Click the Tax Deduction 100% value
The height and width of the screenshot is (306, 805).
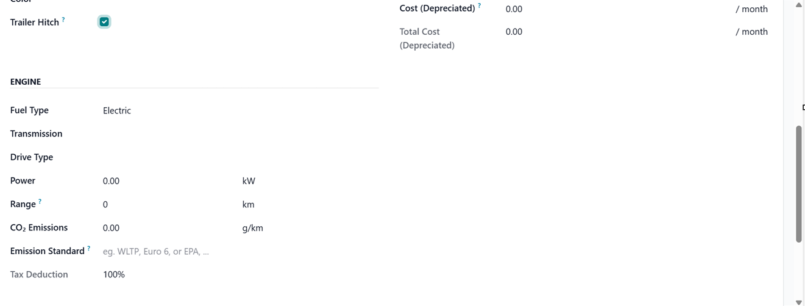(114, 275)
